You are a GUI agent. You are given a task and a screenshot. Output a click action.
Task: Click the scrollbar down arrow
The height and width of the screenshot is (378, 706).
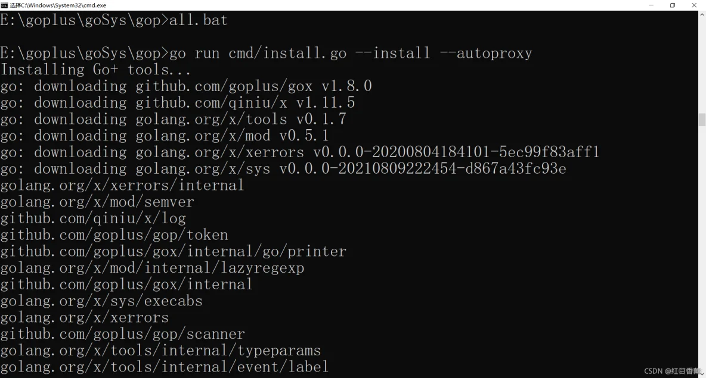click(702, 374)
